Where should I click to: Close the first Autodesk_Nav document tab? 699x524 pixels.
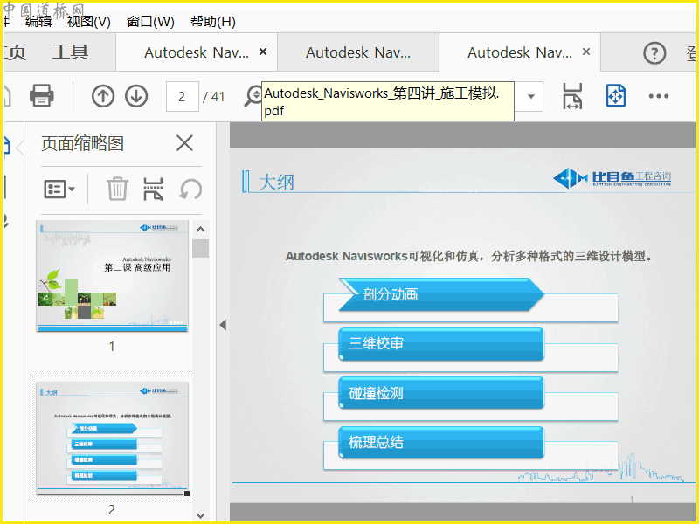pos(263,52)
